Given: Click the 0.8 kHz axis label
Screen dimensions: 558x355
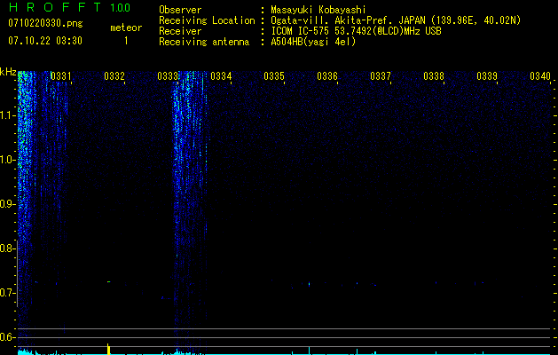Looking at the screenshot, I should (7, 248).
